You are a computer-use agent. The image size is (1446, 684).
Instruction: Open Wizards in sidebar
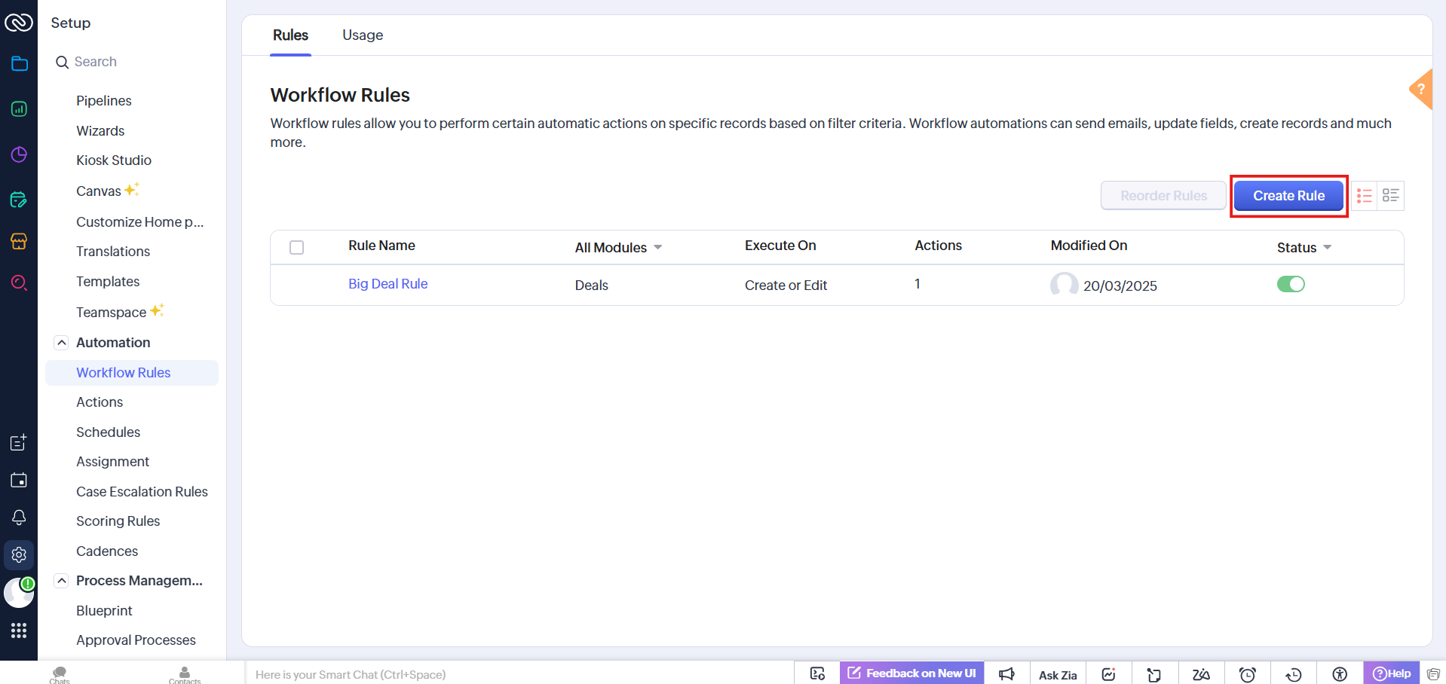pos(100,131)
